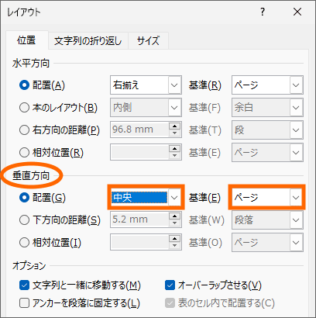The height and width of the screenshot is (318, 316).
Task: Open vertical 基準(E) ページ dropdown
Action: tap(267, 198)
